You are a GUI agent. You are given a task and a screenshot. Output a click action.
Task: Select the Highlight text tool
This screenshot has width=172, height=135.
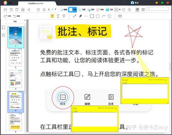pos(52,16)
